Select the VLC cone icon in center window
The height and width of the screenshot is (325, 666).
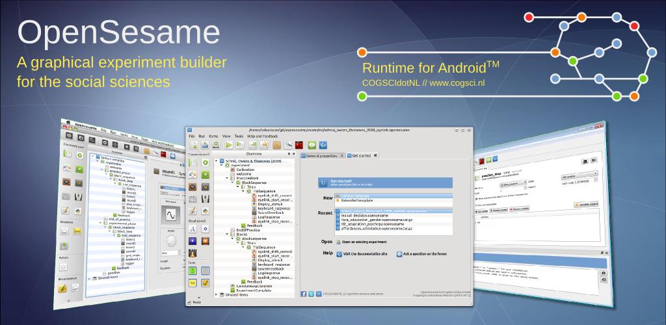tap(193, 253)
